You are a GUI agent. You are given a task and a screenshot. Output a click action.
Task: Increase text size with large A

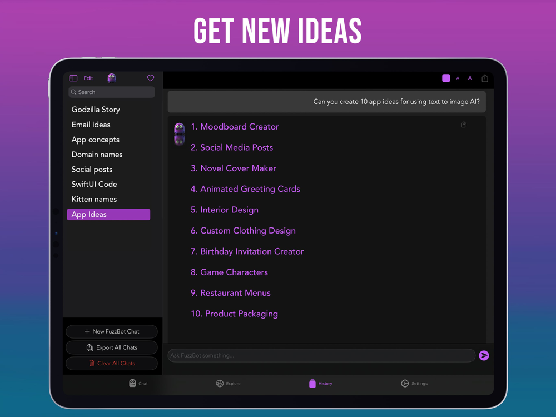coord(470,78)
